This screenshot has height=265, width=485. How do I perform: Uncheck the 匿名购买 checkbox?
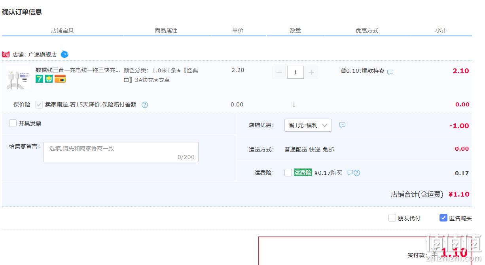click(x=443, y=218)
